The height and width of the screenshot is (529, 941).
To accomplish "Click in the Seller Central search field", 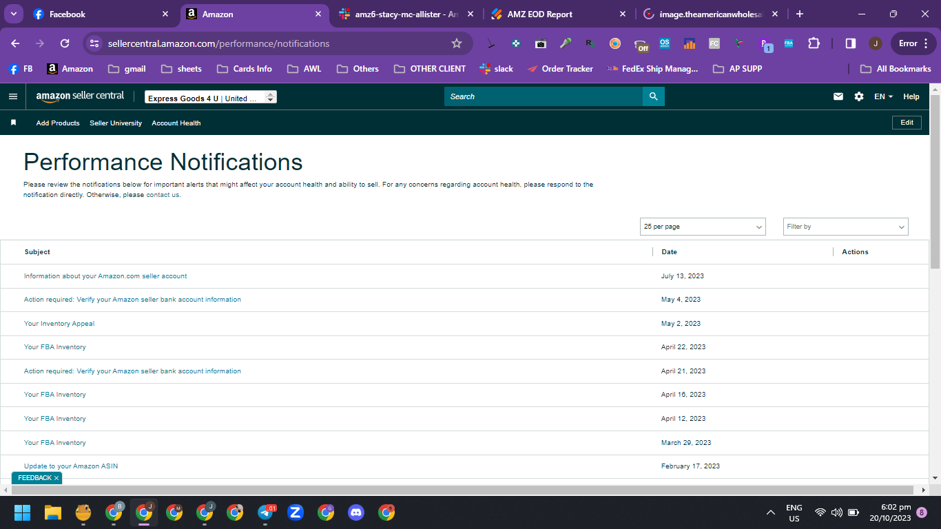I will coord(544,96).
